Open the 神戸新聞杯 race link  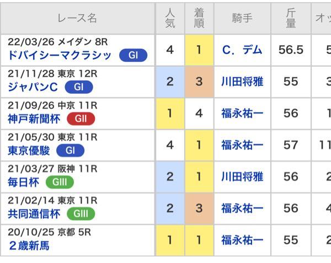34,119
